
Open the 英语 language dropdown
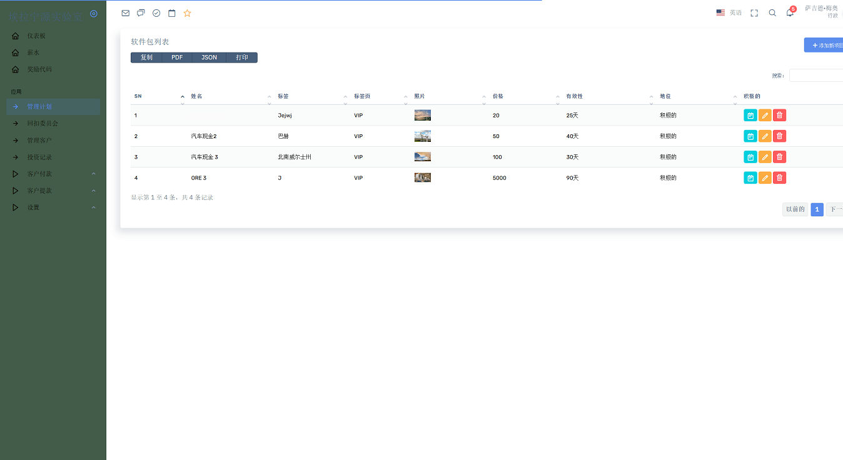pyautogui.click(x=729, y=13)
